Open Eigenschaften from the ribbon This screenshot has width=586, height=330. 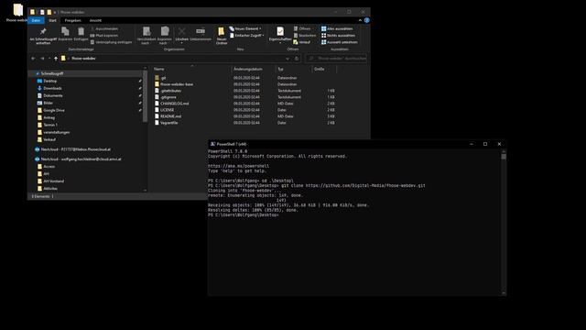pyautogui.click(x=280, y=35)
